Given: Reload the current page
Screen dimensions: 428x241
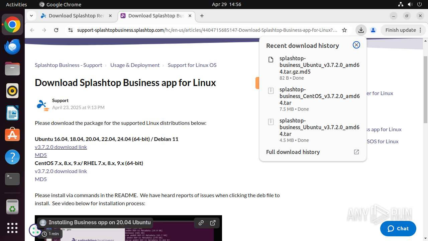Looking at the screenshot, I should (x=56, y=30).
